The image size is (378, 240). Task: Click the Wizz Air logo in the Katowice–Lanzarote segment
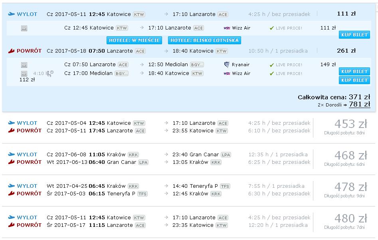click(227, 28)
